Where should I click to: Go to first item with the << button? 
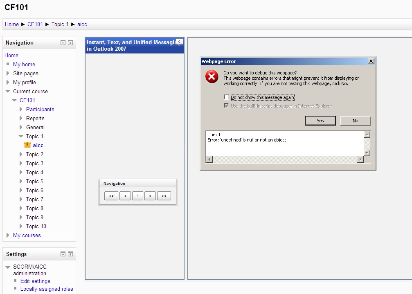click(x=111, y=196)
